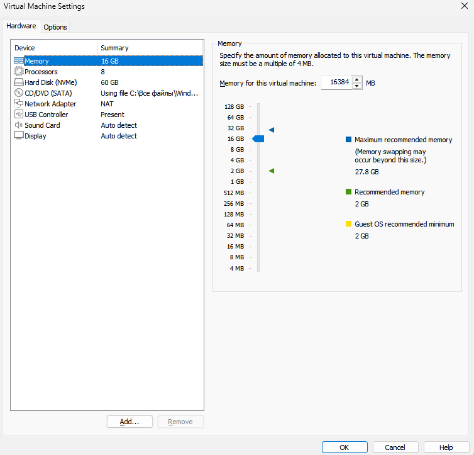474x455 pixels.
Task: Click the Sound Card speaker icon
Action: (18, 125)
